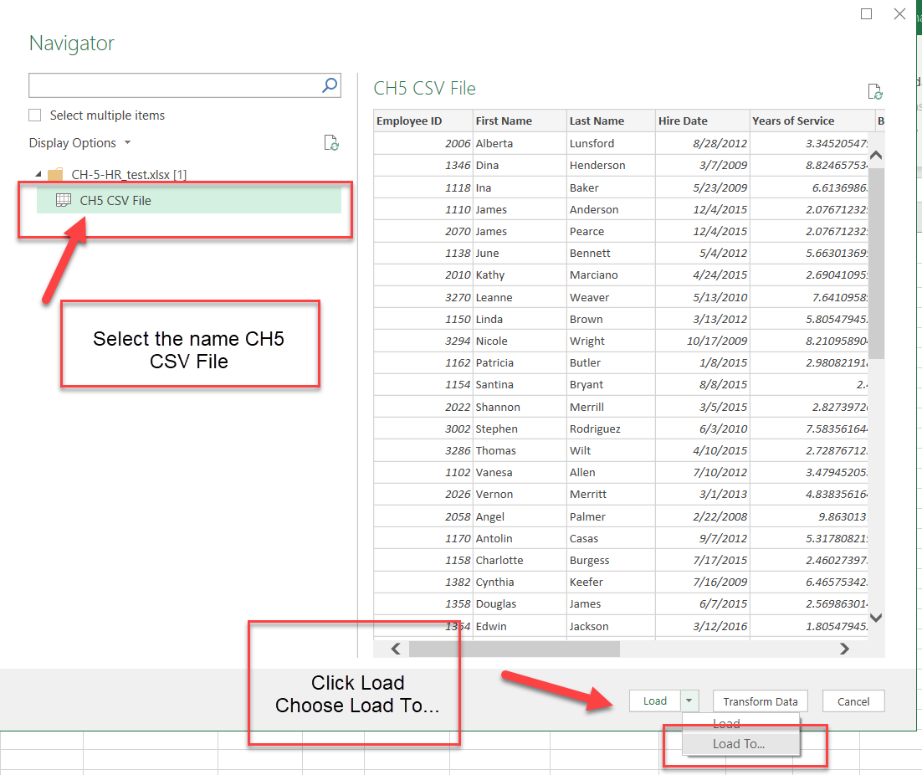The height and width of the screenshot is (775, 922).
Task: Click the horizontal scroll right arrow
Action: point(844,649)
